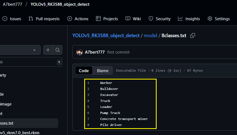Open the Security tab
Viewport: 237px width, 135px height.
tap(159, 19)
